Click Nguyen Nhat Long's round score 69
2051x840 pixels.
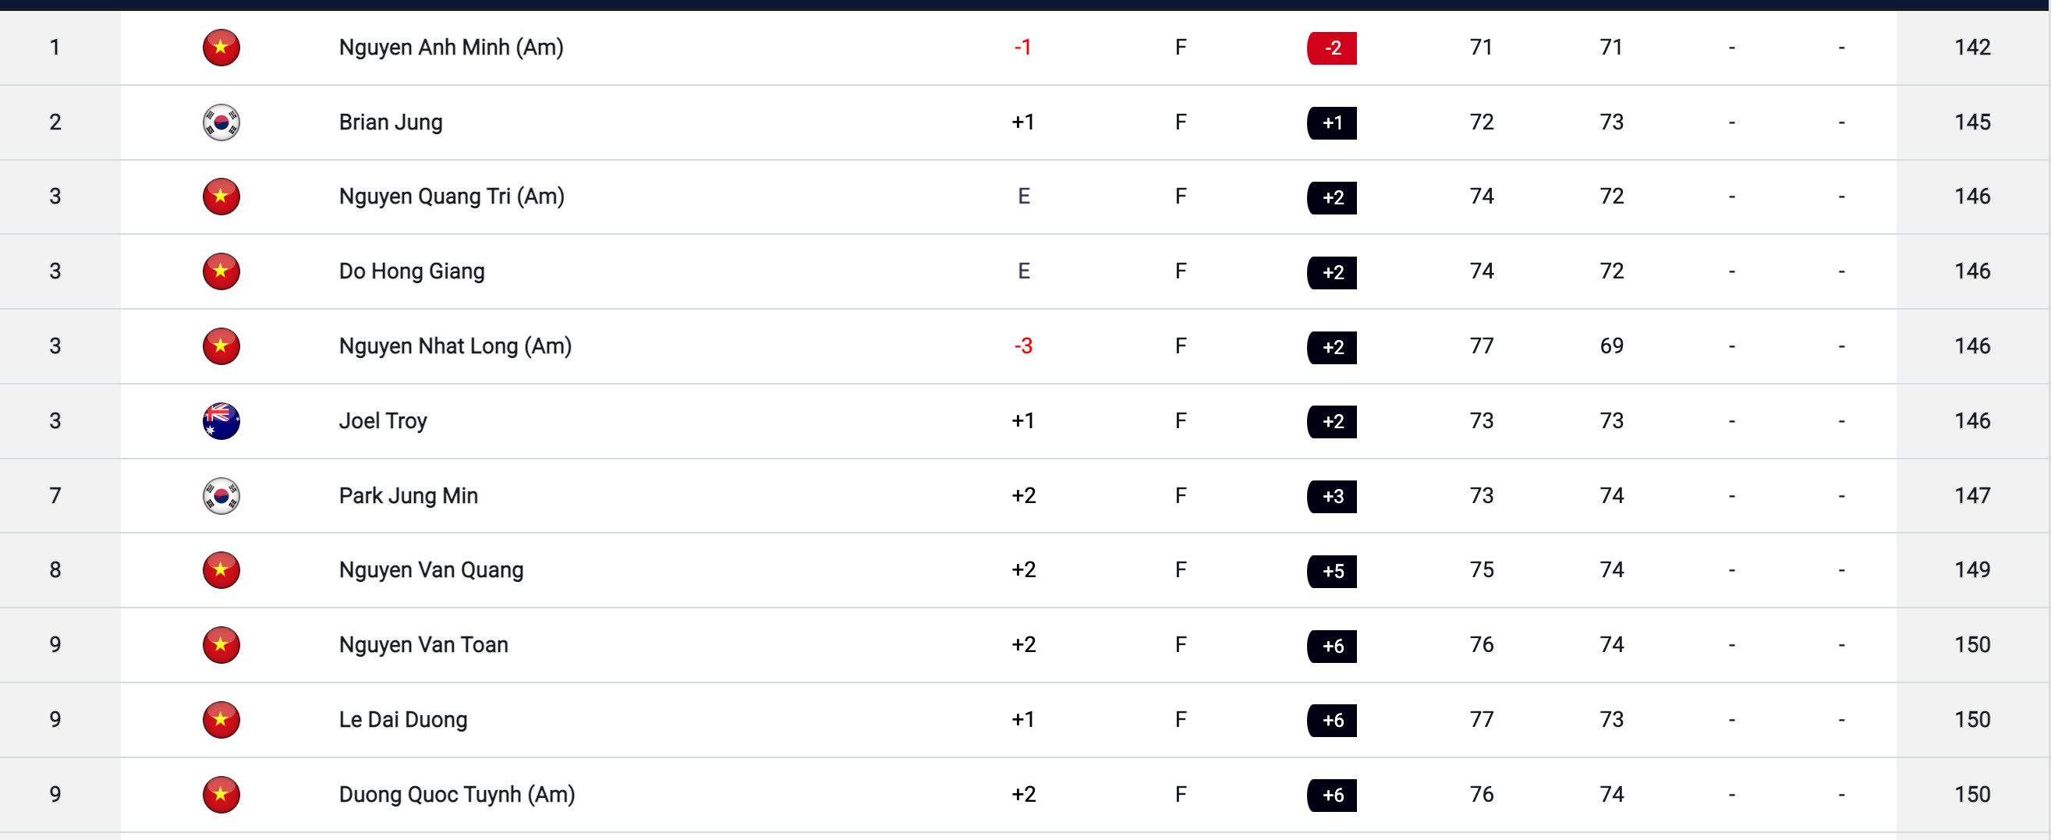click(1611, 346)
